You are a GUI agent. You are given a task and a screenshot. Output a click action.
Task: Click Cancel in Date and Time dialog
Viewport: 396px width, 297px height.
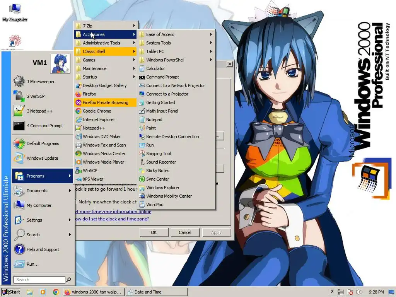pos(185,232)
